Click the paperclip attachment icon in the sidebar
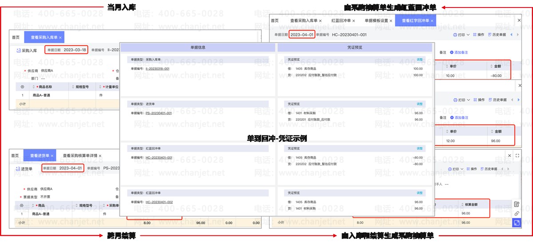 click(517, 213)
